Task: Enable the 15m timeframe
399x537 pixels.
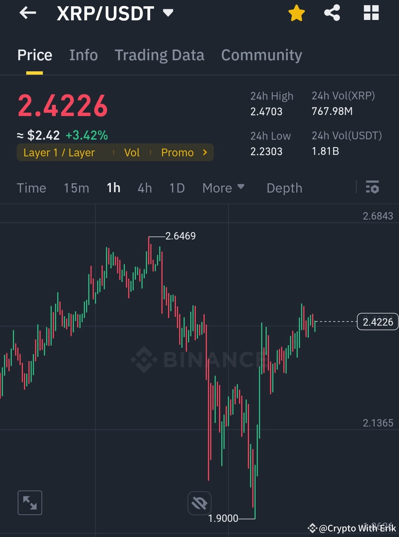Action: tap(76, 188)
